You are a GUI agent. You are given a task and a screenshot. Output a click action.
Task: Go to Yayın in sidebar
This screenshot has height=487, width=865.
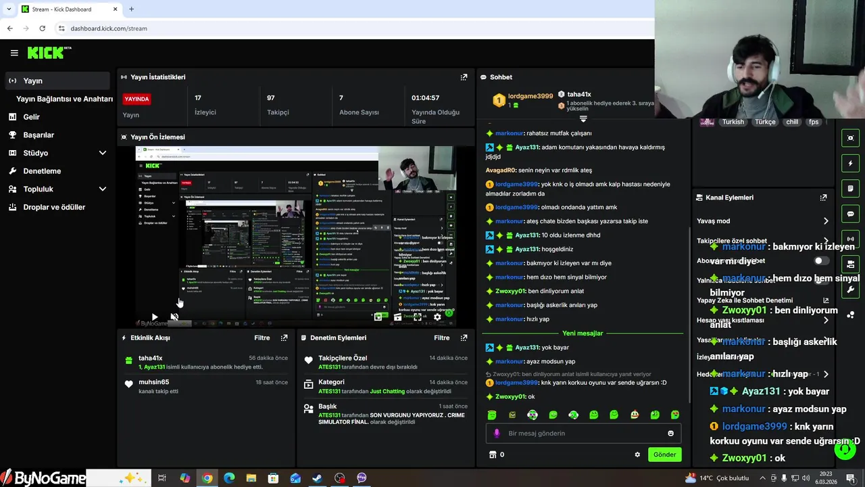tap(57, 80)
